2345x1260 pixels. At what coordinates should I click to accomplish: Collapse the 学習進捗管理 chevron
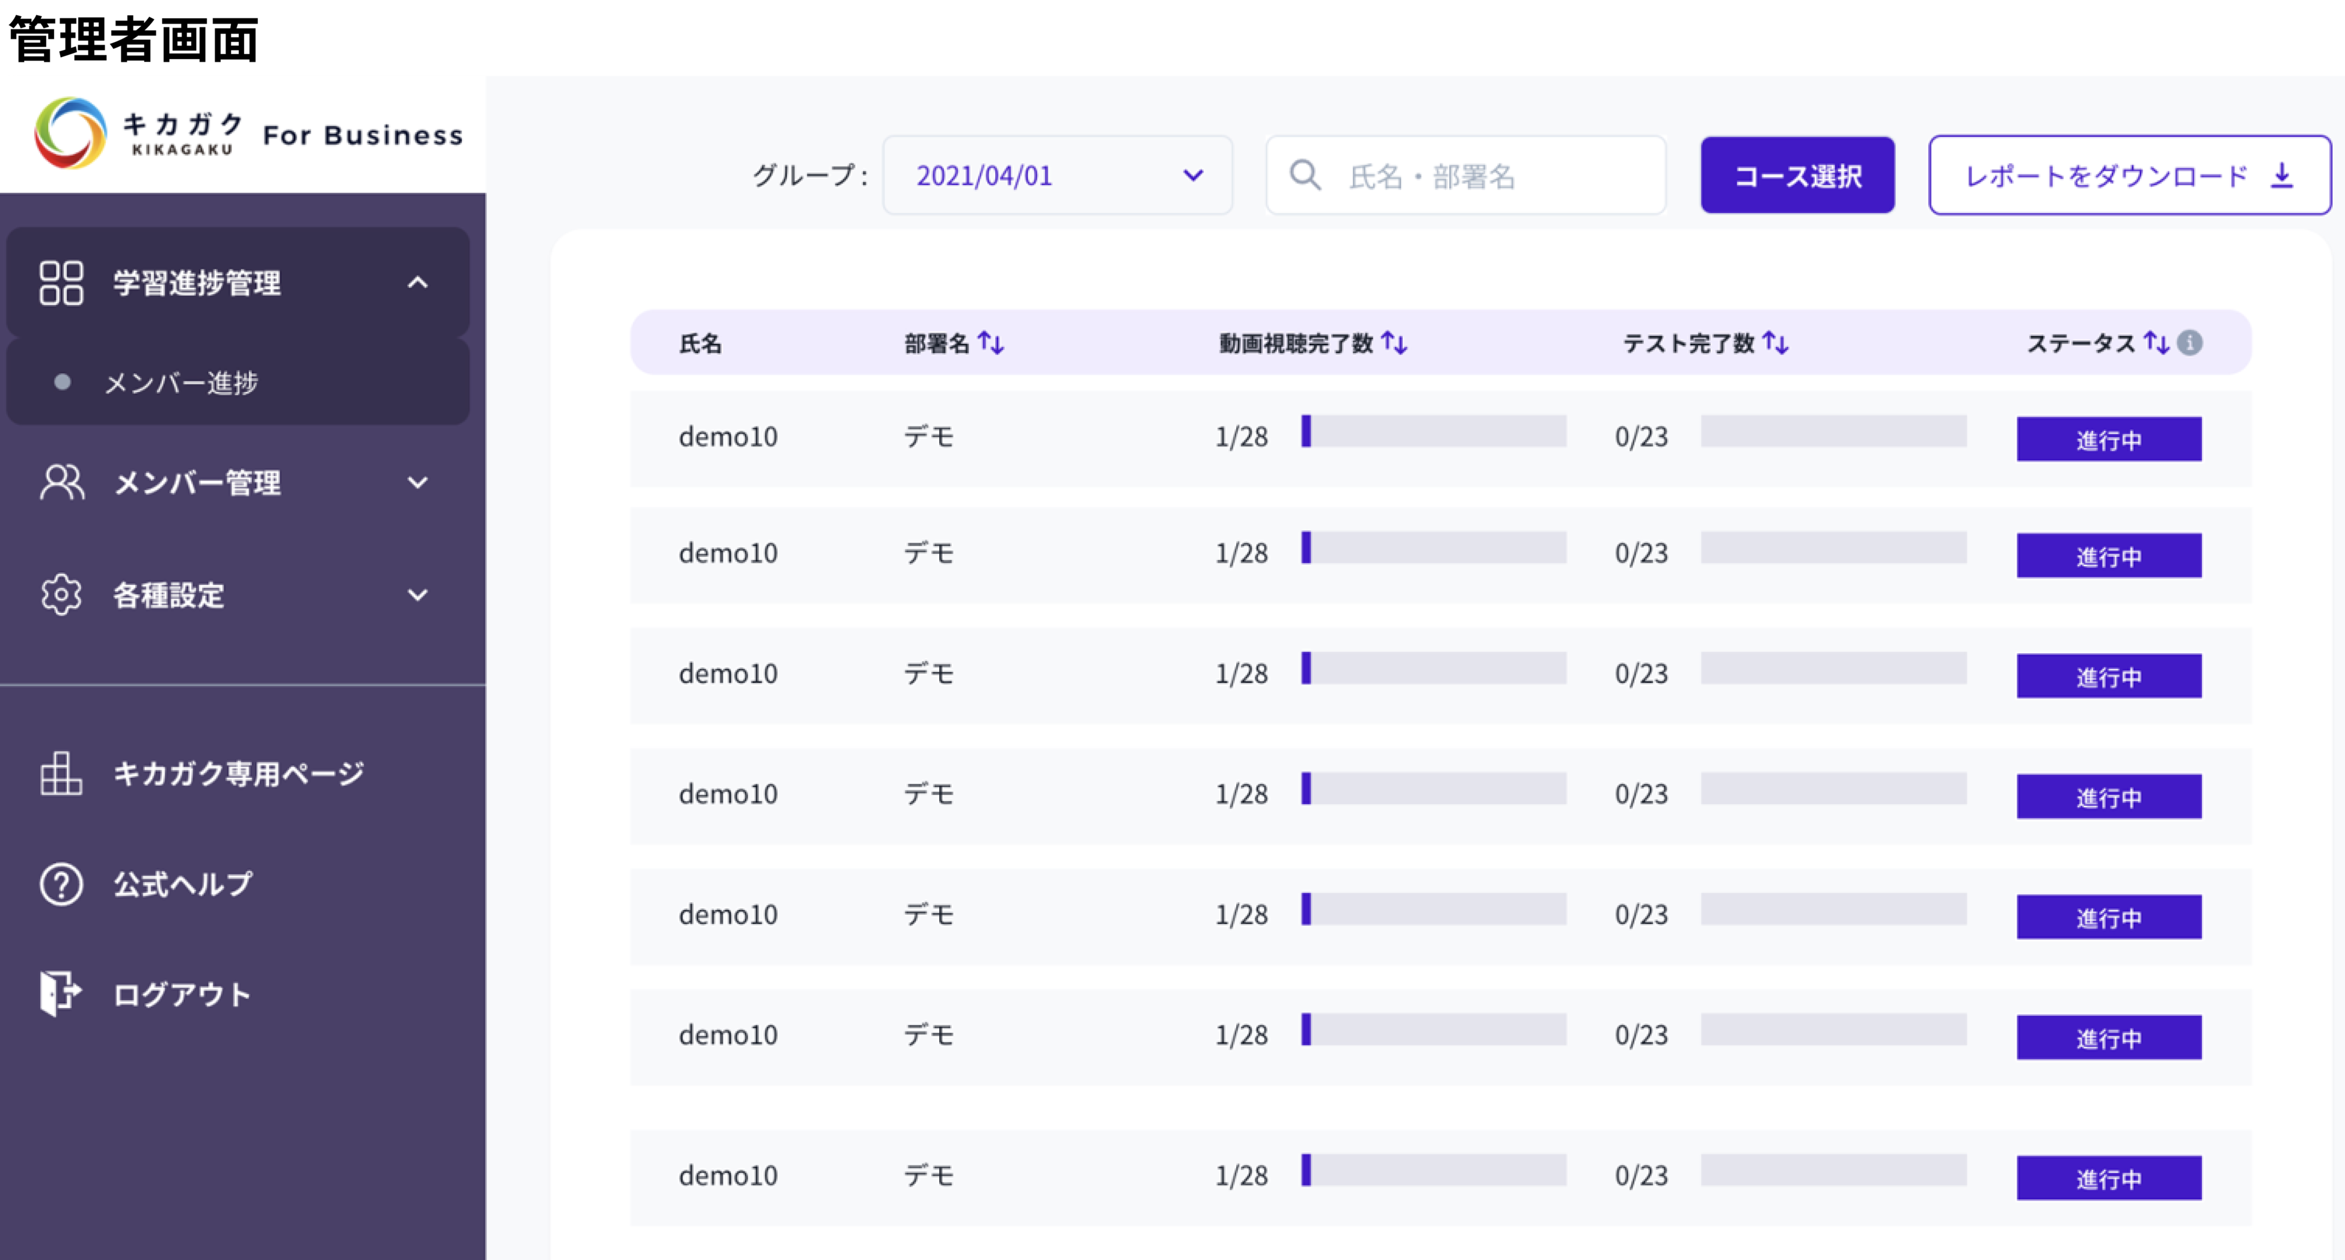pyautogui.click(x=417, y=282)
